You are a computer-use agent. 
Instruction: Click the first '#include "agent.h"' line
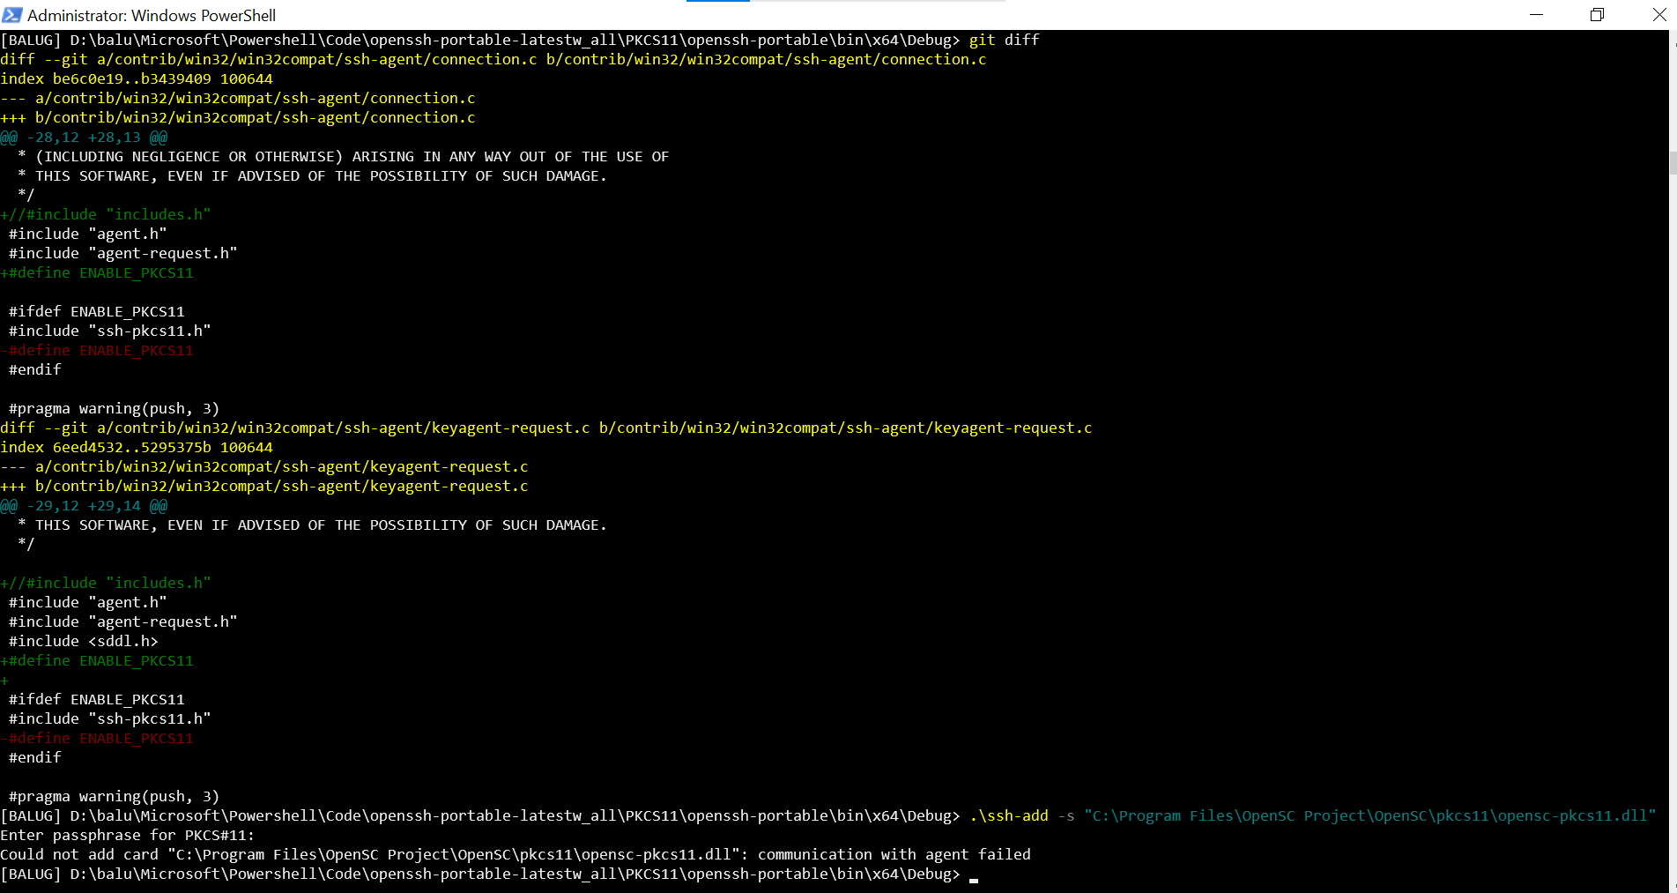87,234
